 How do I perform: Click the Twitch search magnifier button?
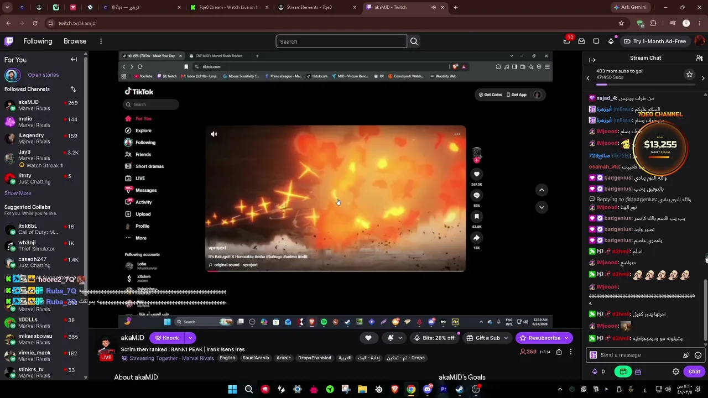pyautogui.click(x=414, y=41)
